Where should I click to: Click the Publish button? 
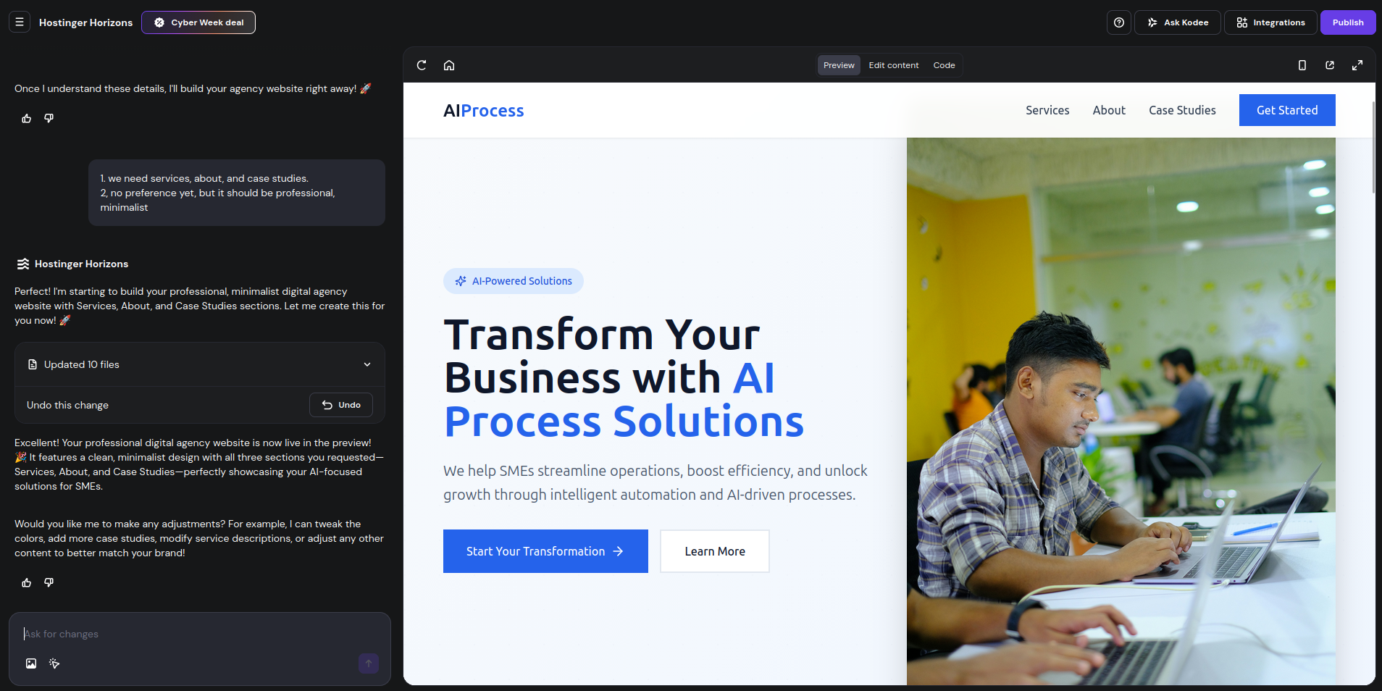(x=1347, y=22)
